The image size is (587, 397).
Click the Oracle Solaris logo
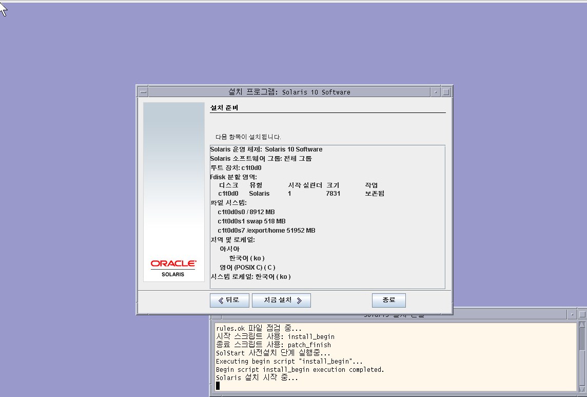pyautogui.click(x=173, y=269)
